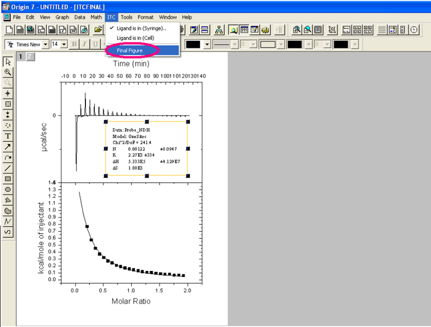Select the Freehand draw tool
The height and width of the screenshot is (327, 431).
(x=8, y=232)
